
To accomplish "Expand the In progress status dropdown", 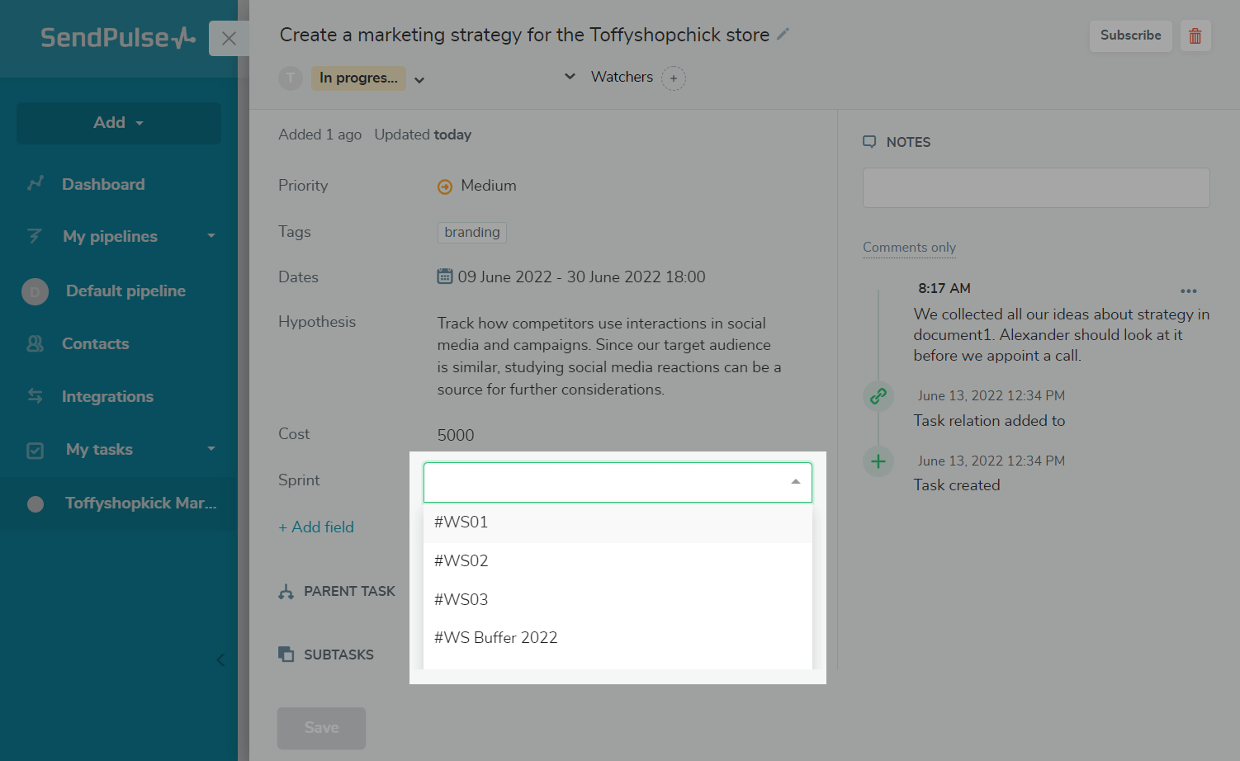I will pyautogui.click(x=419, y=79).
